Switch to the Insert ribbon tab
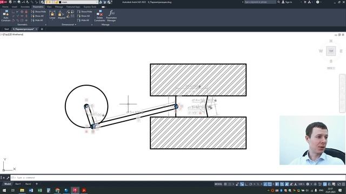This screenshot has width=346, height=194. coord(15,7)
